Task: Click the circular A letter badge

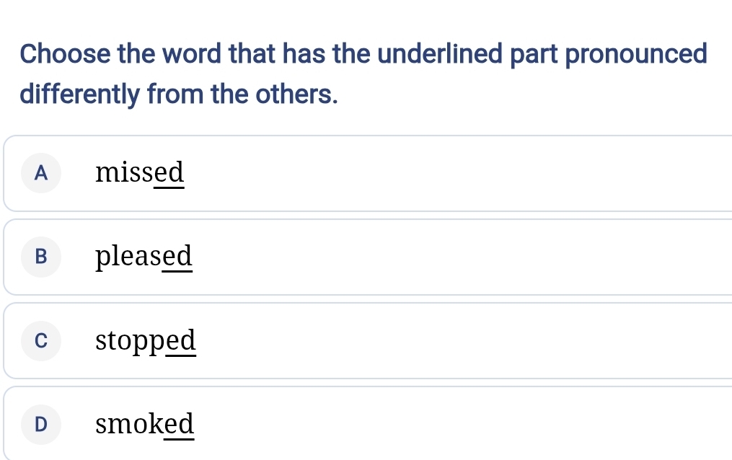Action: pos(41,173)
